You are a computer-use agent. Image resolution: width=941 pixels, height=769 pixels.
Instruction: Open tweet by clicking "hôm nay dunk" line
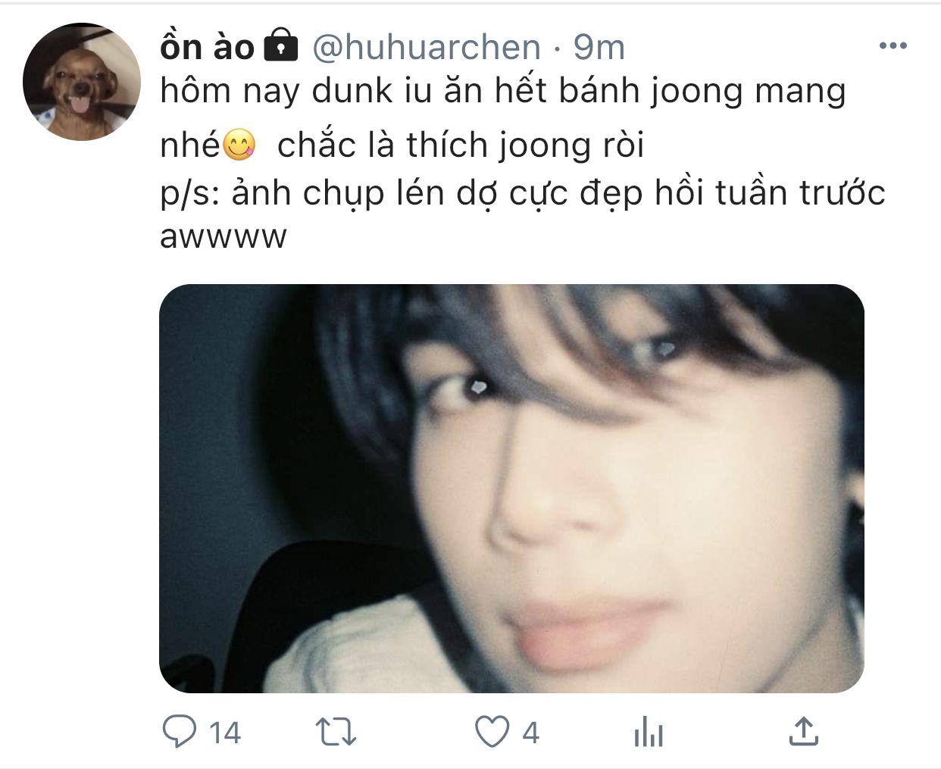point(503,92)
